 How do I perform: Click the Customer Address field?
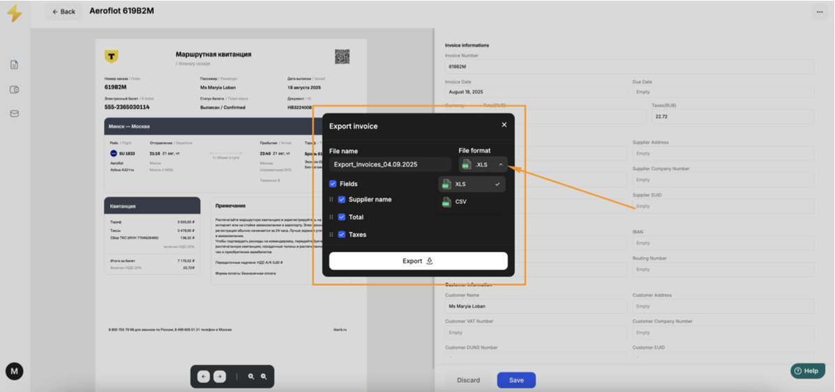723,306
